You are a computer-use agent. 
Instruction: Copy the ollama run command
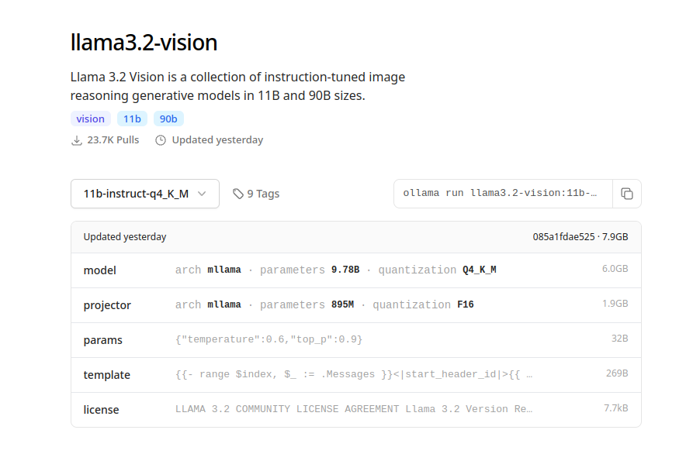coord(626,194)
